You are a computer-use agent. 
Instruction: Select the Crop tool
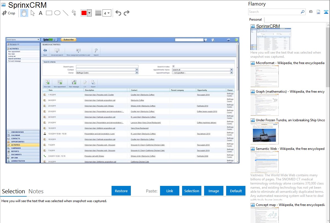[x=9, y=13]
